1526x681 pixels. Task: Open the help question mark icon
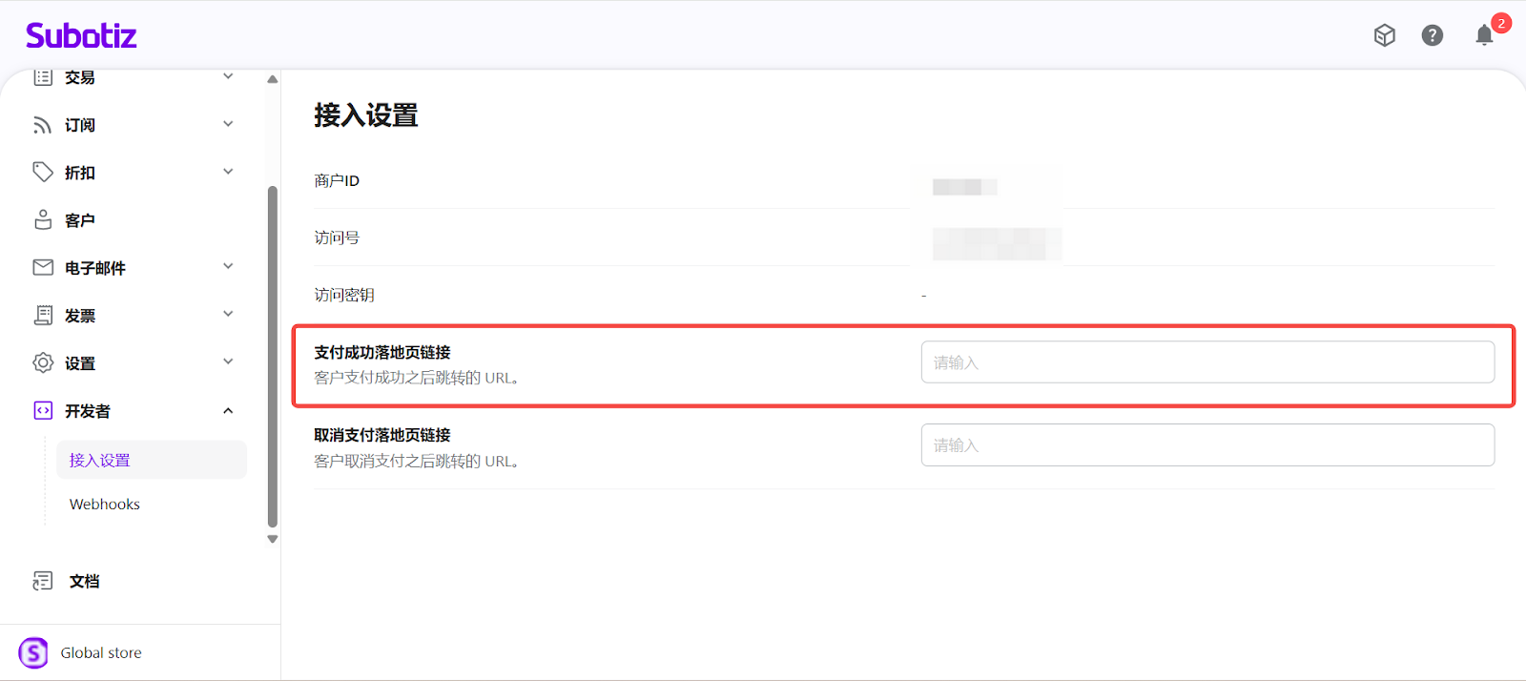(1432, 35)
